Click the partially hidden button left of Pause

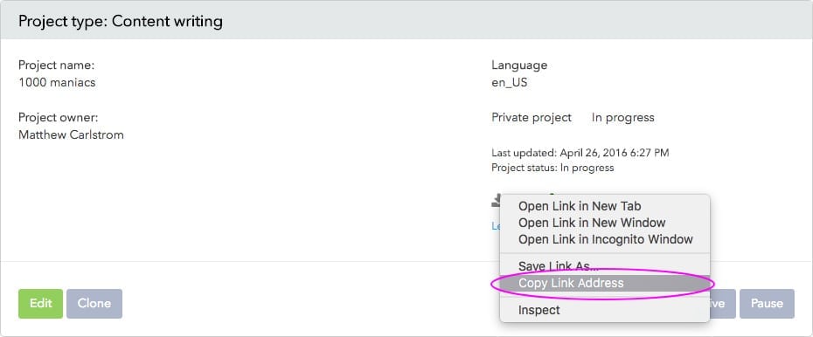(x=722, y=303)
